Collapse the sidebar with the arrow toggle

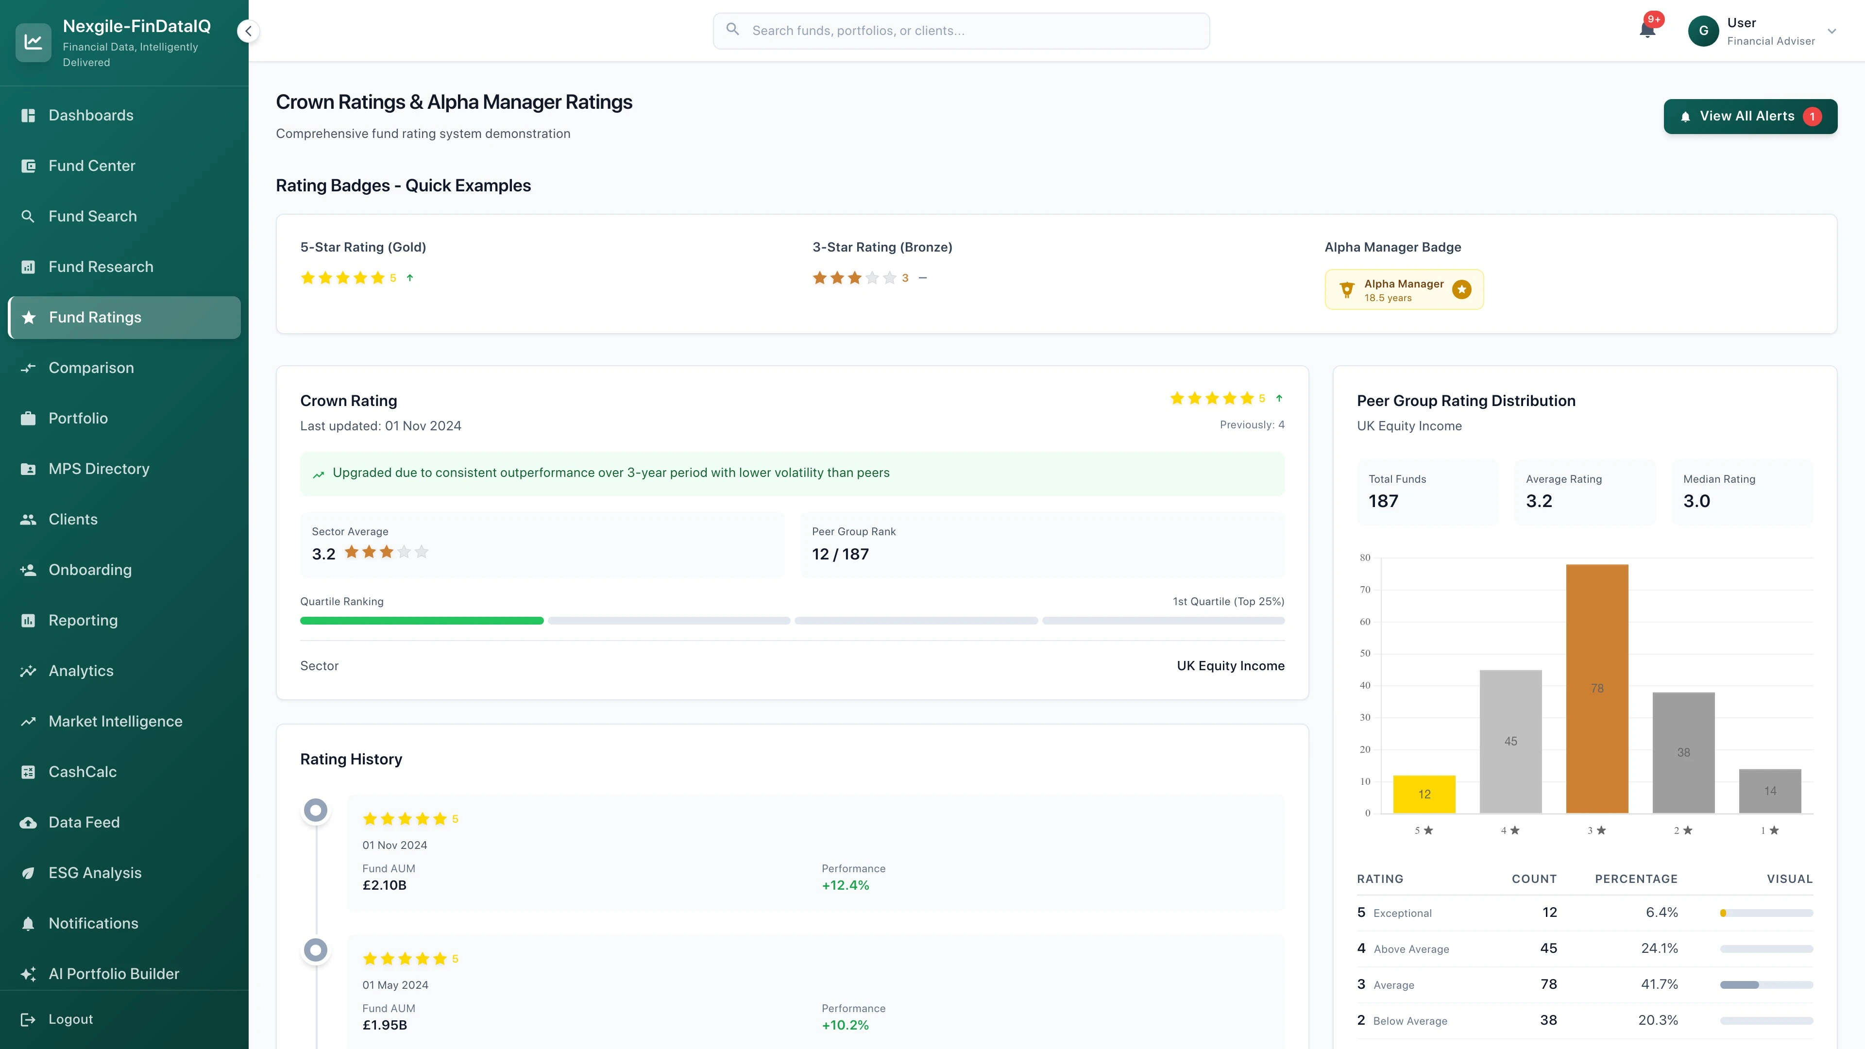pyautogui.click(x=248, y=31)
